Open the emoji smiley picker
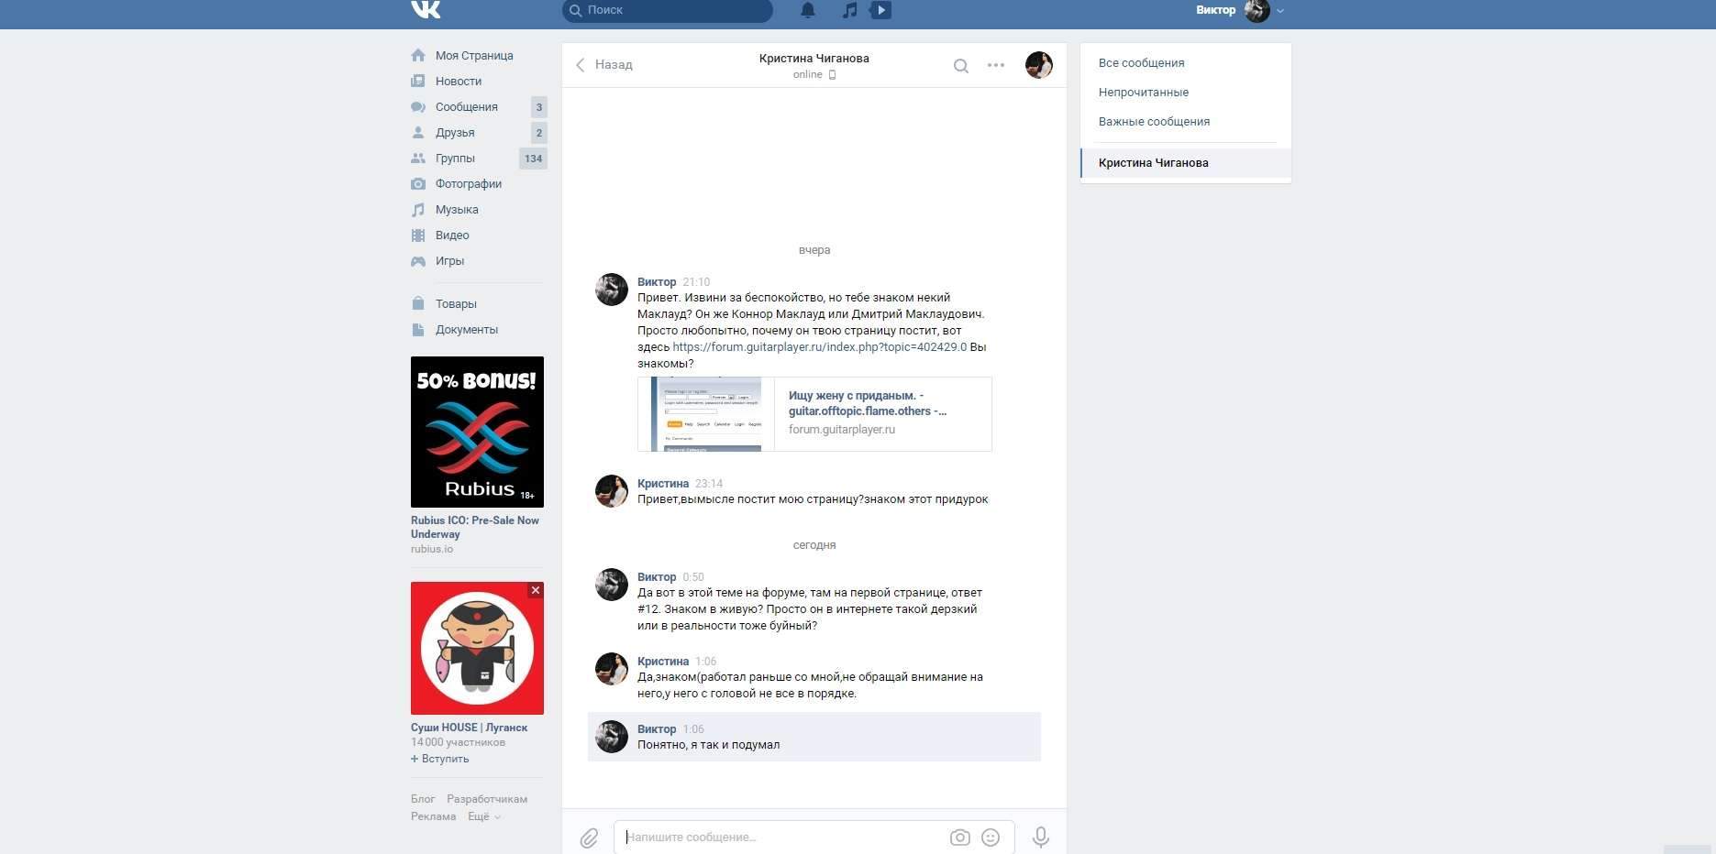 [991, 838]
